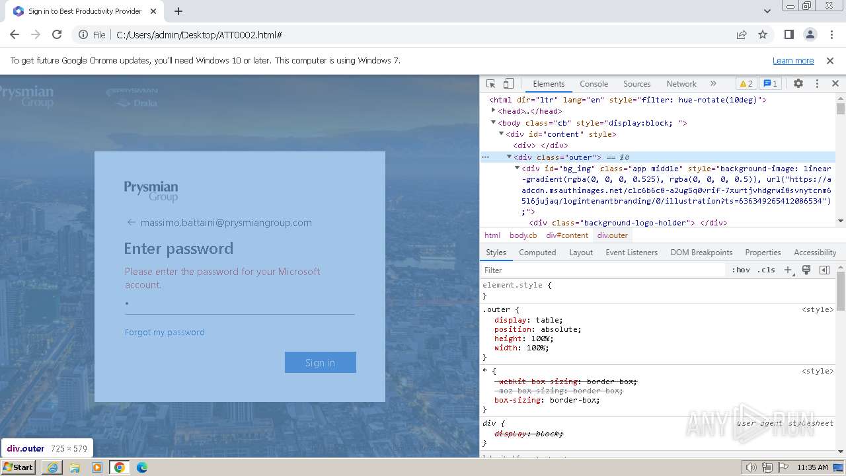This screenshot has width=846, height=476.
Task: Open actions dots beside div outer row
Action: point(485,157)
